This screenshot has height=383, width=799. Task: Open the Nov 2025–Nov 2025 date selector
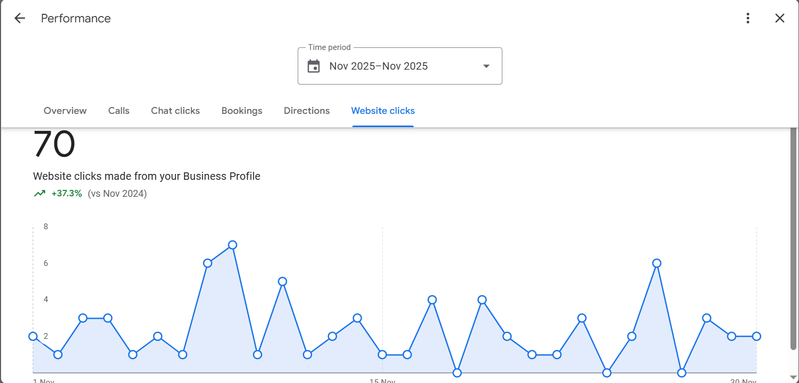[379, 66]
